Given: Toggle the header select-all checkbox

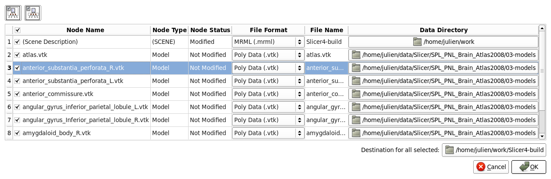Looking at the screenshot, I should [x=17, y=30].
